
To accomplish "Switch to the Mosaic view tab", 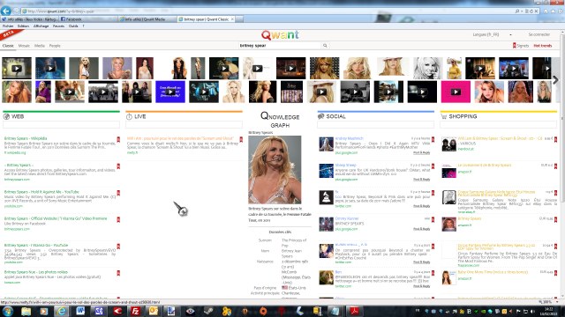I will (x=24, y=46).
